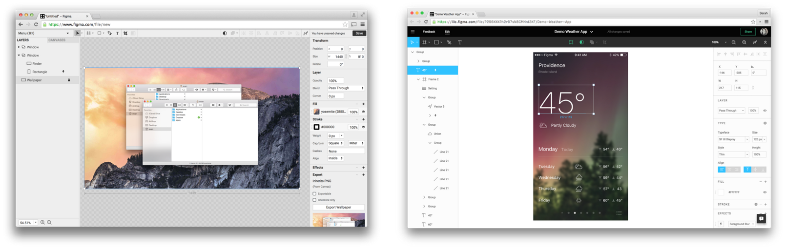Select the Text tool in Demo Weather App toolbar
The width and height of the screenshot is (785, 248).
tap(460, 42)
